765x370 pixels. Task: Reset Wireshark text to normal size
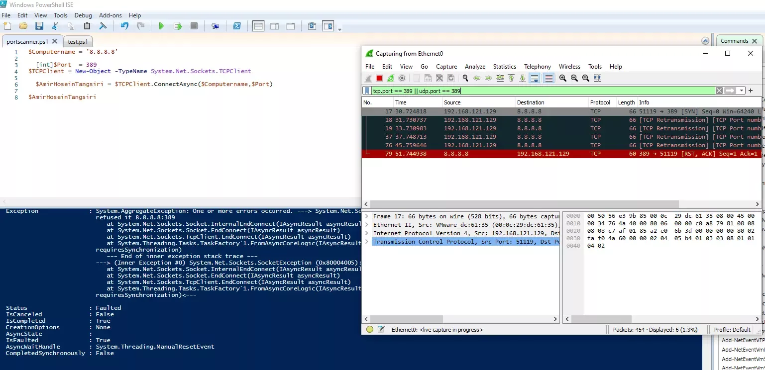586,78
